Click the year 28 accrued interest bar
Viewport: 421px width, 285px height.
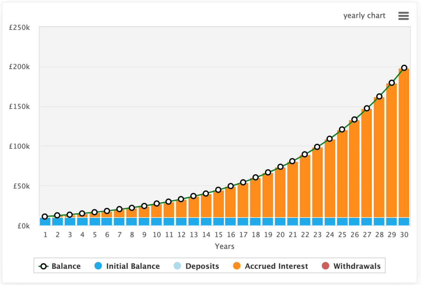pos(379,158)
